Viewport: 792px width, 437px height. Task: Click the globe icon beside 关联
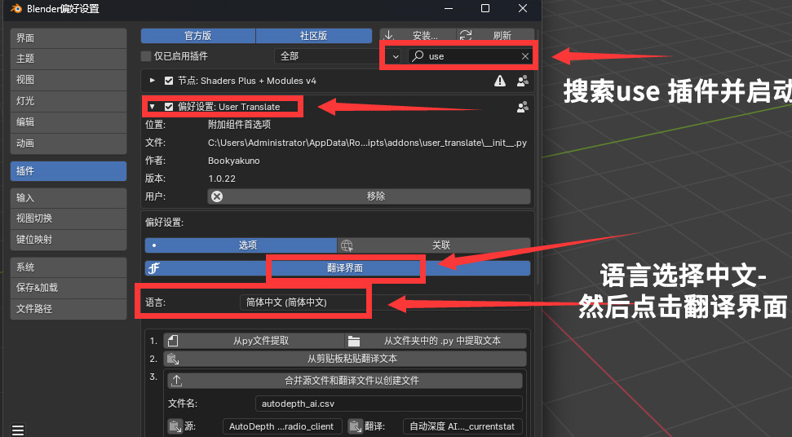pos(347,245)
